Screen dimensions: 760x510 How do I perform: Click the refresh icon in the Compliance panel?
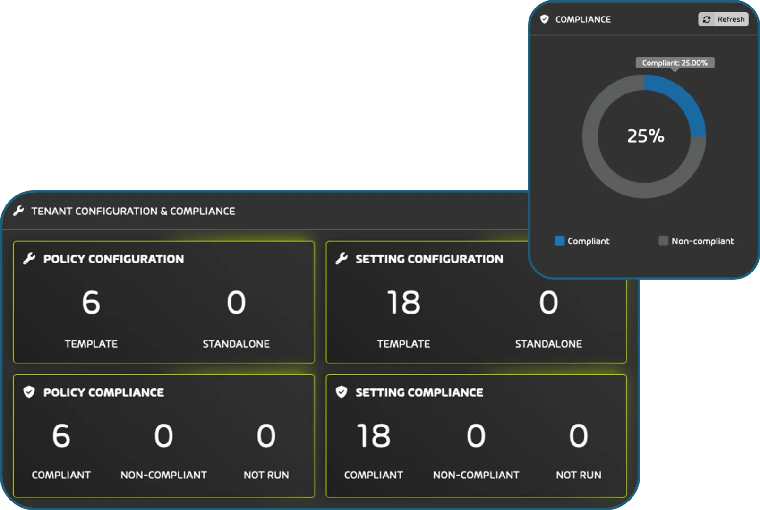(707, 19)
